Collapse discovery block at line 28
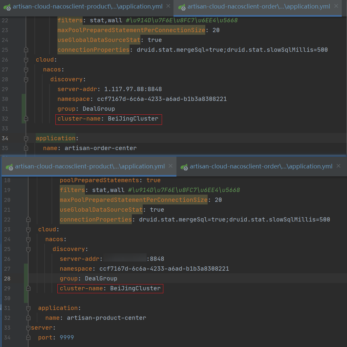Image resolution: width=347 pixels, height=347 pixels. [x=26, y=79]
